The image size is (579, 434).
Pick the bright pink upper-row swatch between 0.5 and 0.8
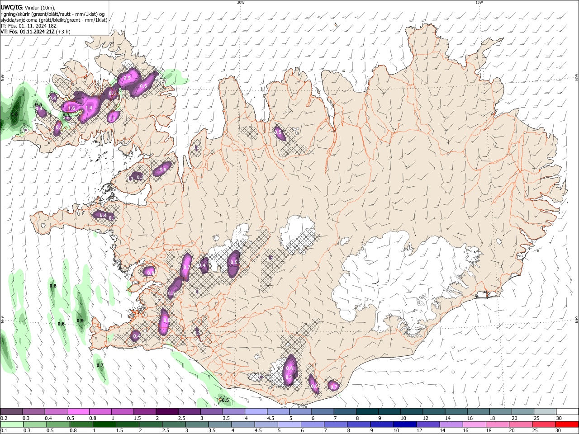[x=78, y=411]
